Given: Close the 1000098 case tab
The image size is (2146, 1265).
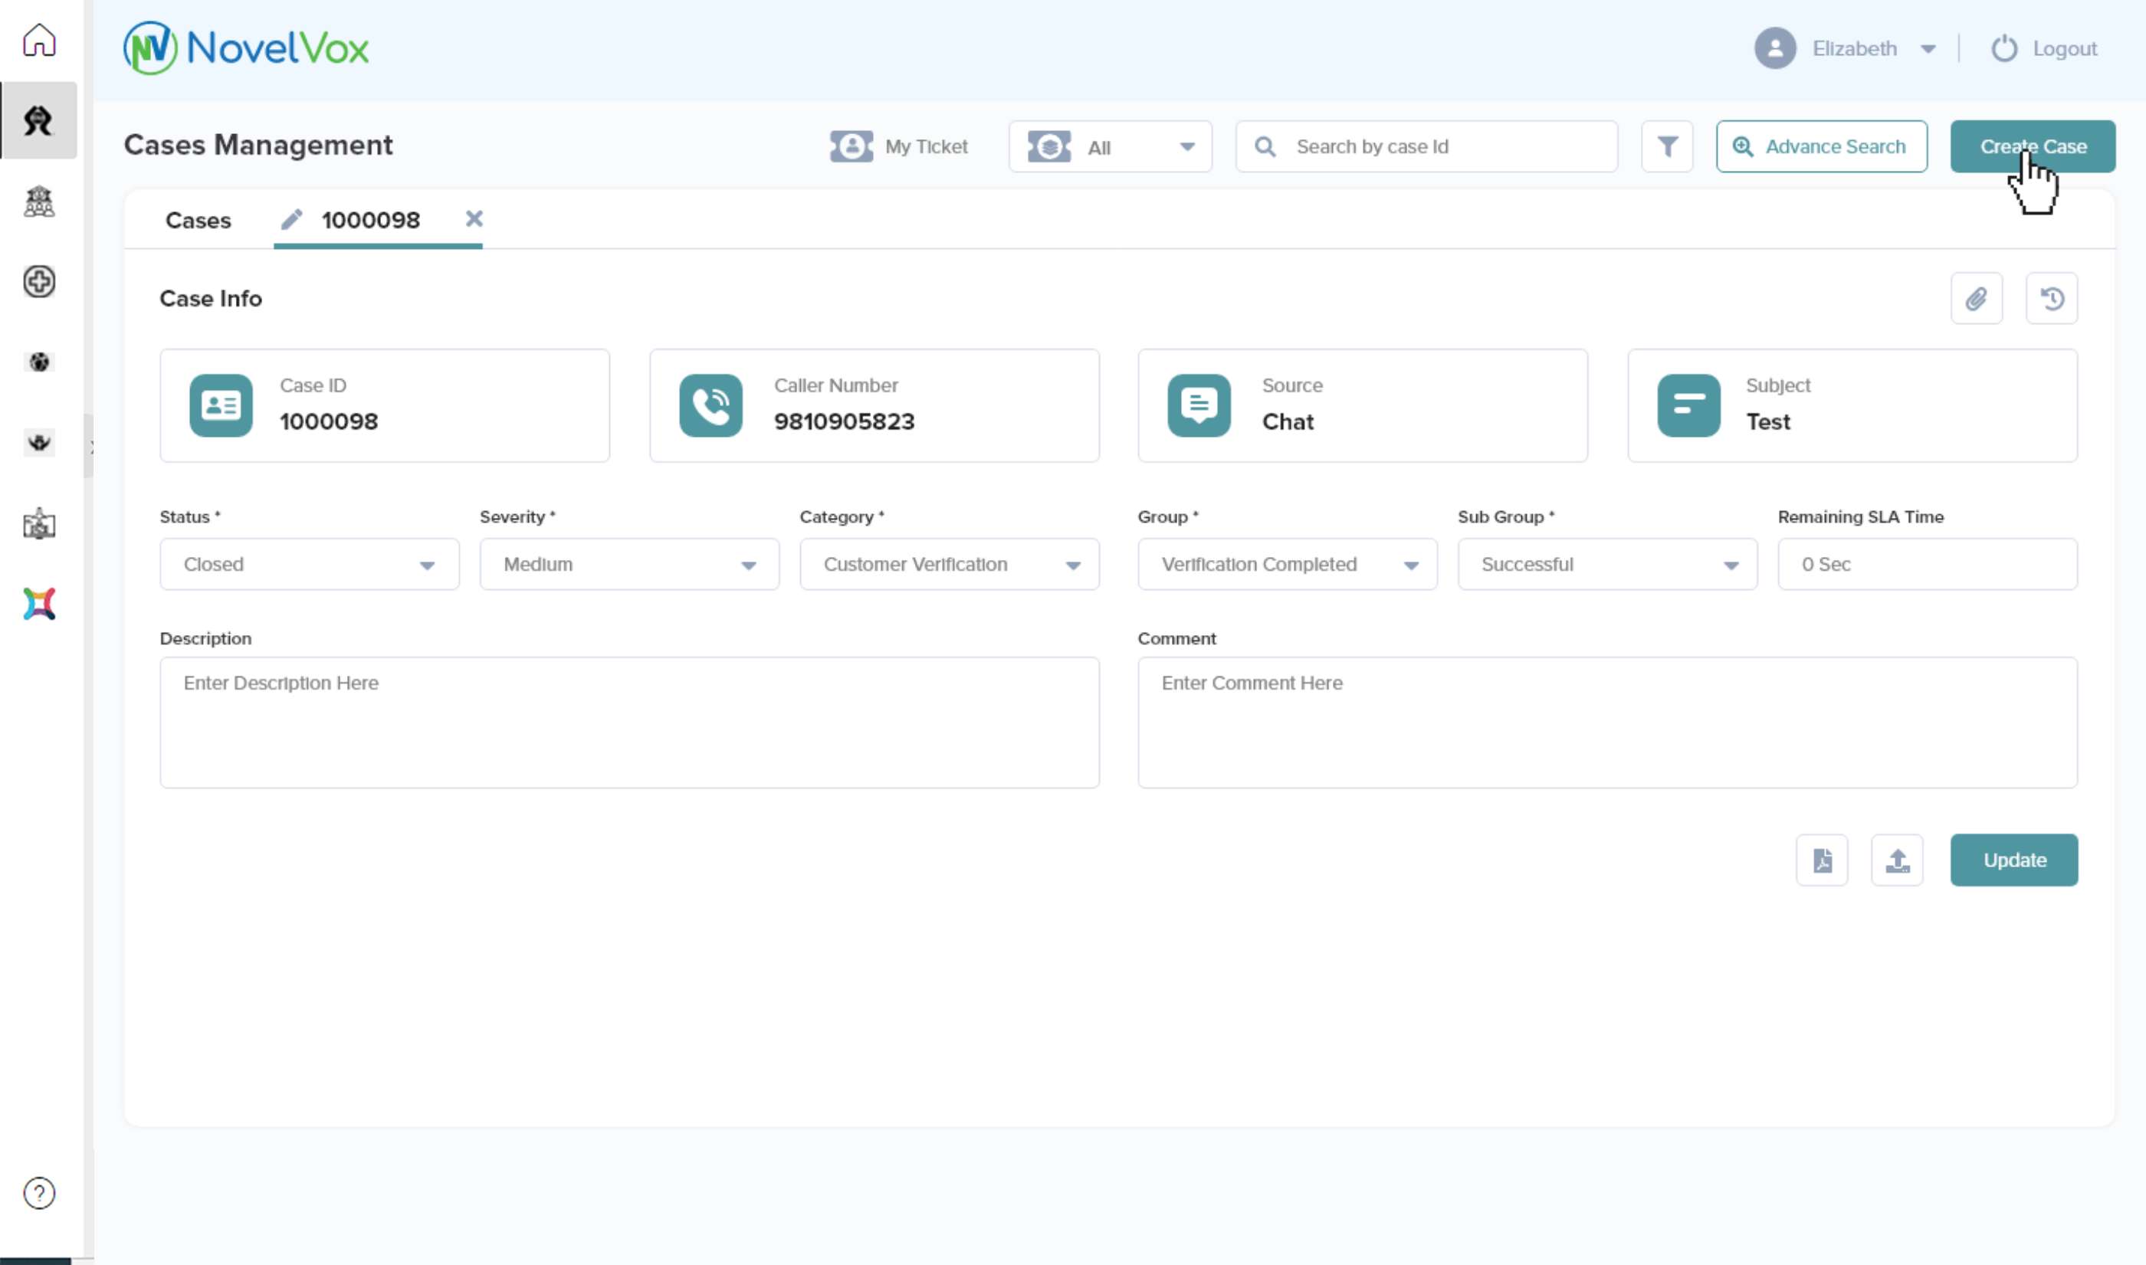Looking at the screenshot, I should (x=474, y=219).
